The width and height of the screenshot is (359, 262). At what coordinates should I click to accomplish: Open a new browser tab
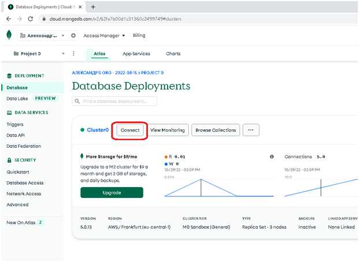tap(93, 7)
